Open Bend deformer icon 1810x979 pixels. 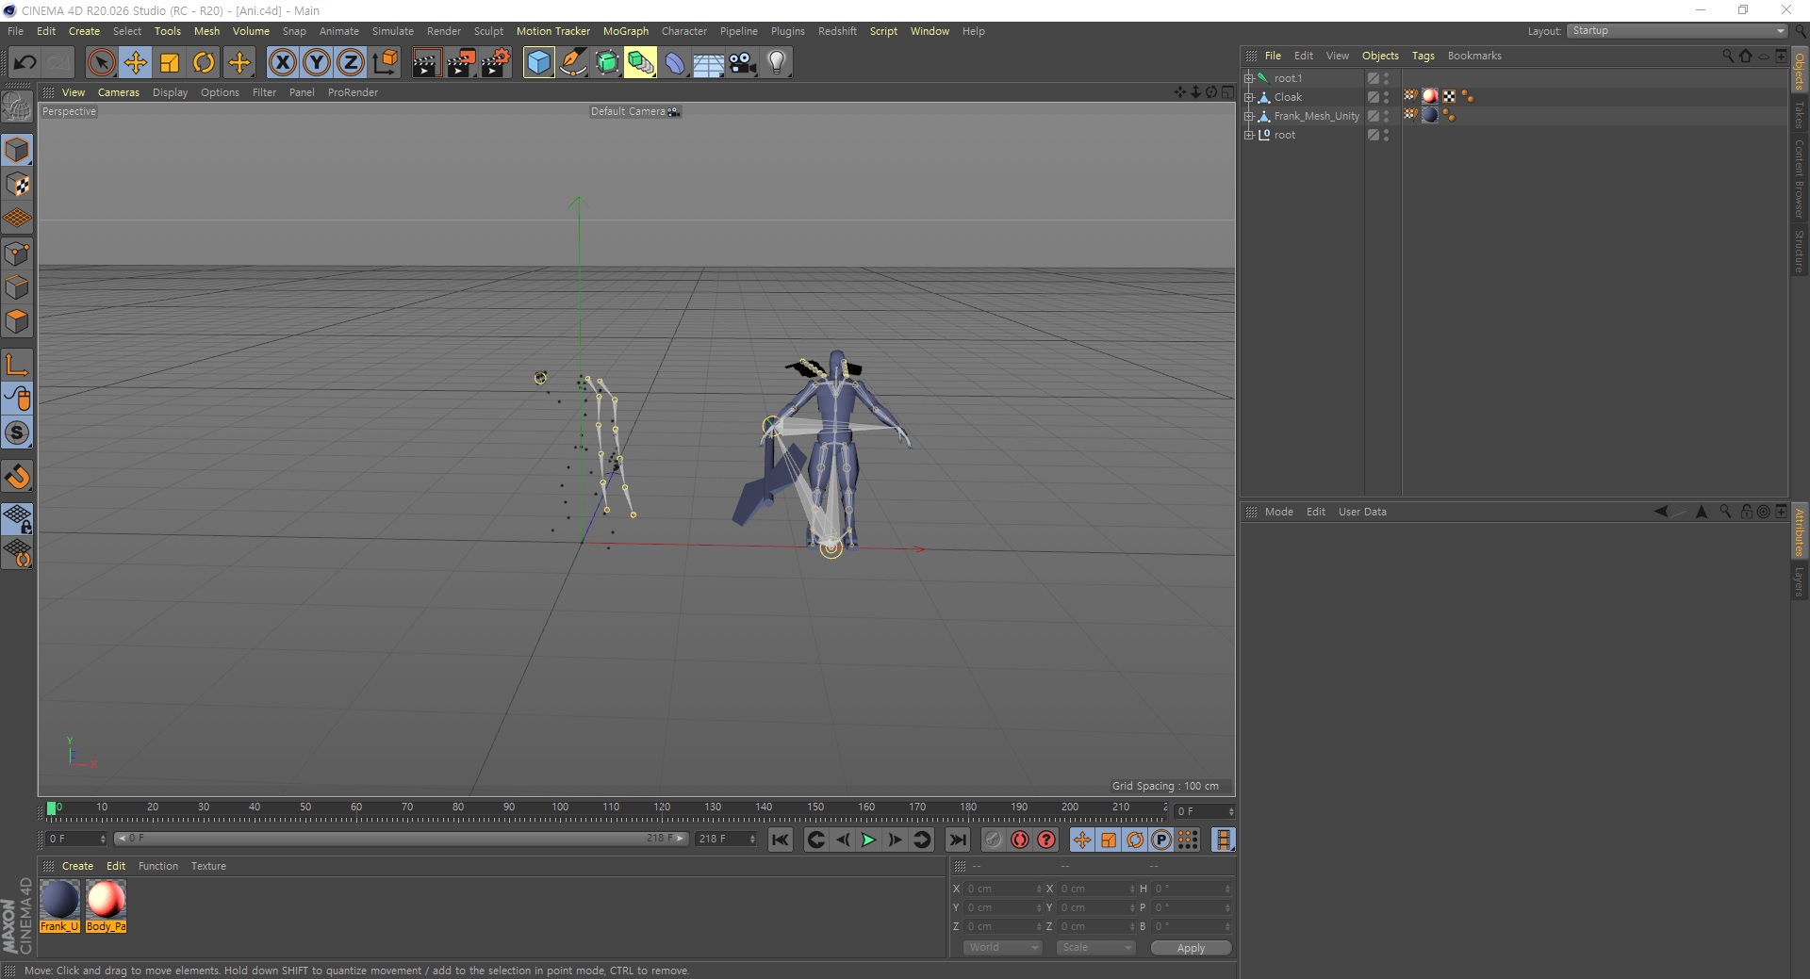point(675,63)
